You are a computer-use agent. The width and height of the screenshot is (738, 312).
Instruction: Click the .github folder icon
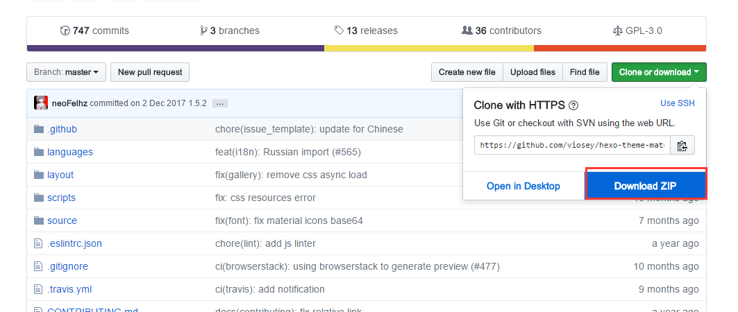click(x=39, y=129)
